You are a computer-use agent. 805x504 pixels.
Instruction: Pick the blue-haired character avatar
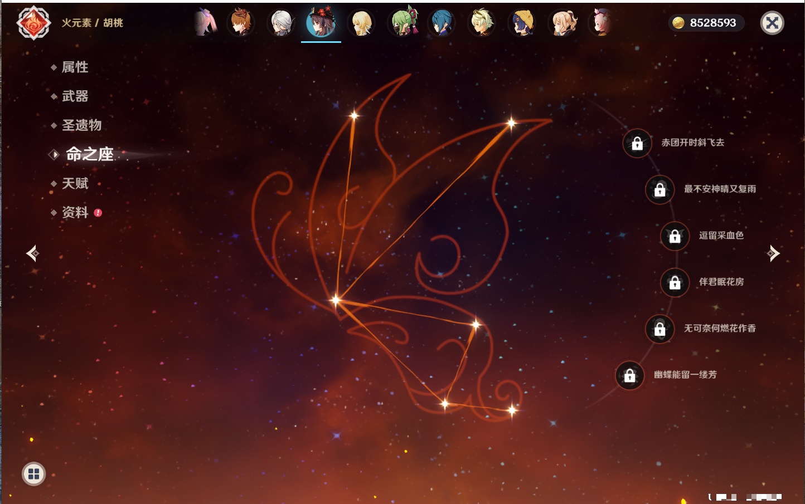click(x=442, y=23)
